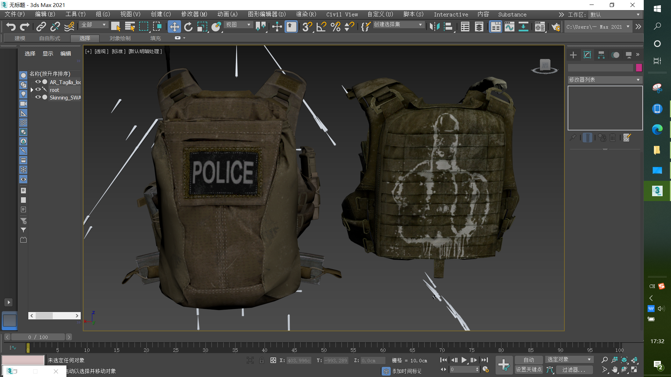Jump to animation start frame
The image size is (671, 377).
pos(443,360)
